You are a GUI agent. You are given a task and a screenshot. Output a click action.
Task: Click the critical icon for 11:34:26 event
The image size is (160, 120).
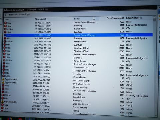click(5, 41)
